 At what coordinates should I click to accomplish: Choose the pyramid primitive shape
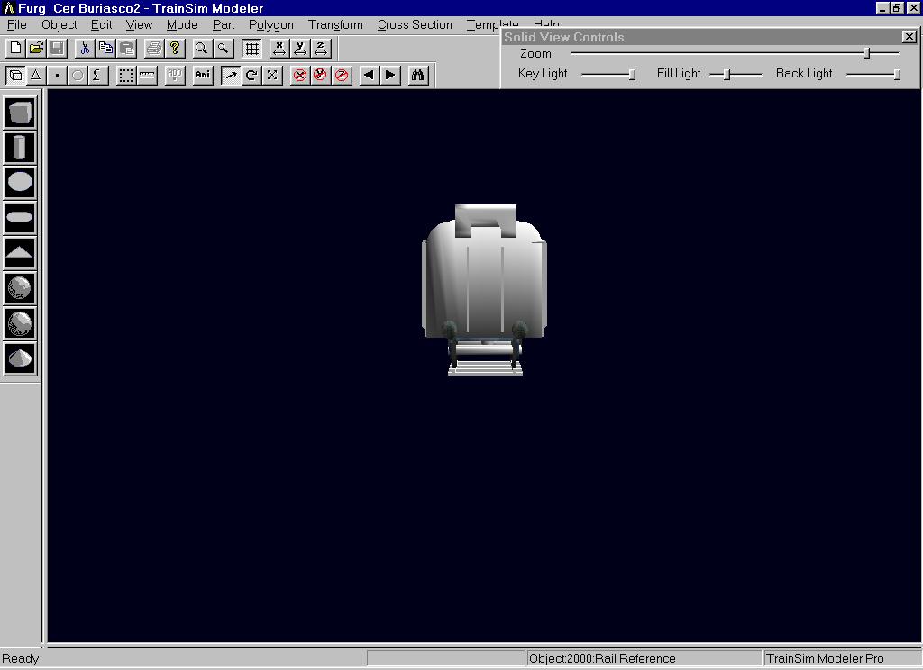click(20, 253)
